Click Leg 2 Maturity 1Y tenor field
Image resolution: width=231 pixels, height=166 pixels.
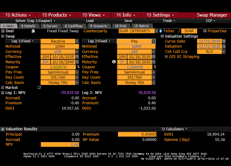pyautogui.click(x=122, y=62)
